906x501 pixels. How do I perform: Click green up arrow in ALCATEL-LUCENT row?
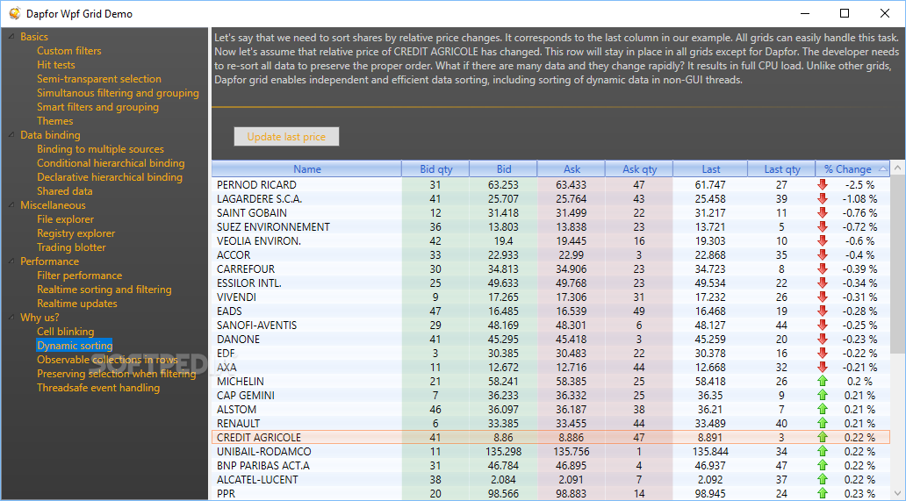coord(823,480)
